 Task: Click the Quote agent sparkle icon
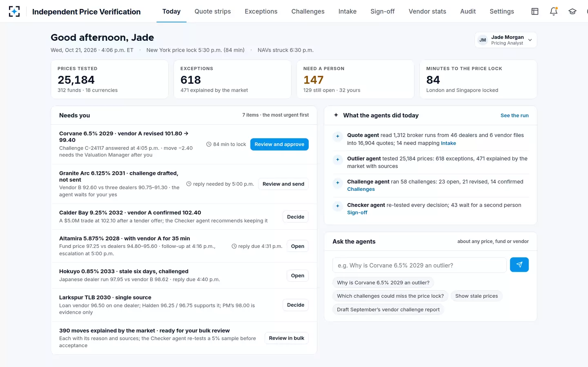[x=338, y=137]
